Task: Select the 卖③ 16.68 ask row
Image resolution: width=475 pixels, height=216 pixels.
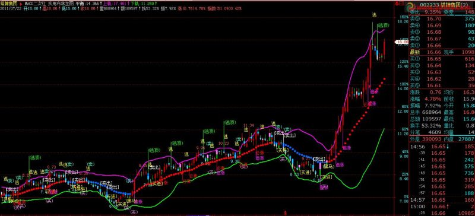Action: point(442,32)
